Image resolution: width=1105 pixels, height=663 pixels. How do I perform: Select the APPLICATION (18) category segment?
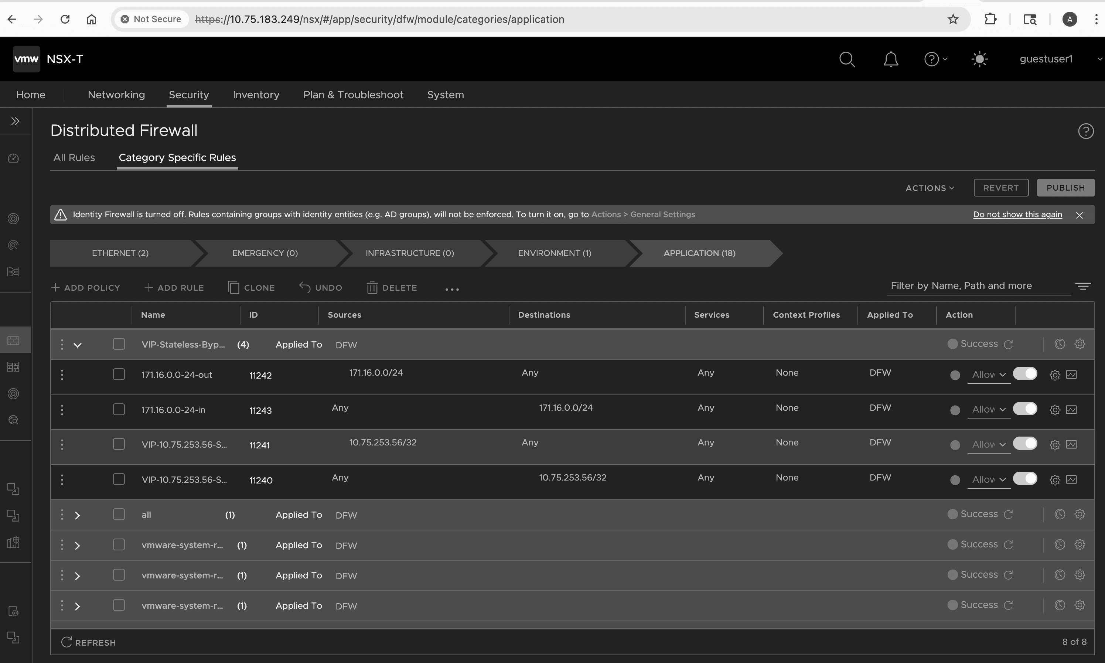[699, 253]
